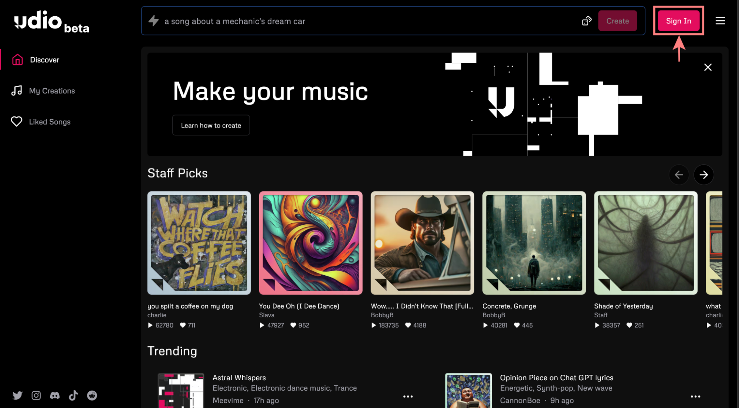Screen dimensions: 739x408
Task: Click the Instagram social media icon
Action: [x=35, y=395]
